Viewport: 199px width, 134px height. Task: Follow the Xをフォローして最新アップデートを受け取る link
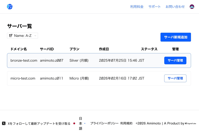point(39,124)
